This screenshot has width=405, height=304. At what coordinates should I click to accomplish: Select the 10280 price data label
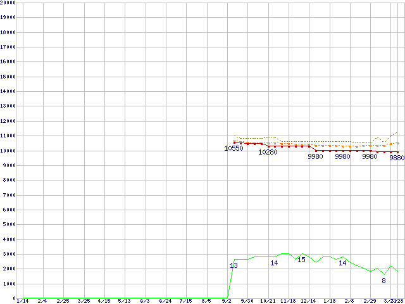(268, 153)
